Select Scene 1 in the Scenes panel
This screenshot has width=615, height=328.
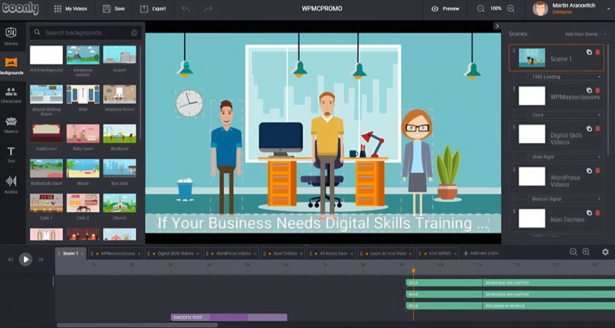click(x=556, y=58)
